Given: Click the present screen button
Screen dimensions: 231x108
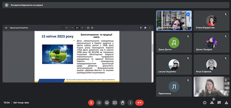Looking at the screenshot, I should [115, 102].
